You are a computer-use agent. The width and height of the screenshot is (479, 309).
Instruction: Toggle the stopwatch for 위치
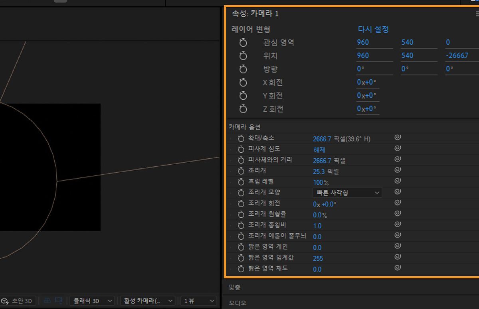coord(243,55)
